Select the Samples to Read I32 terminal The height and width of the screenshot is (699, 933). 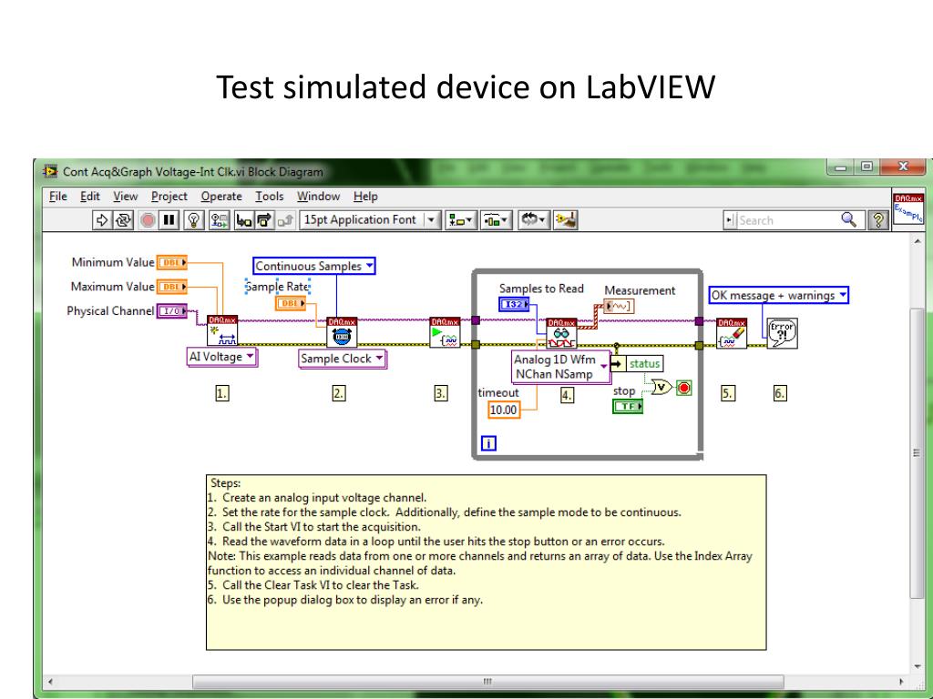514,304
